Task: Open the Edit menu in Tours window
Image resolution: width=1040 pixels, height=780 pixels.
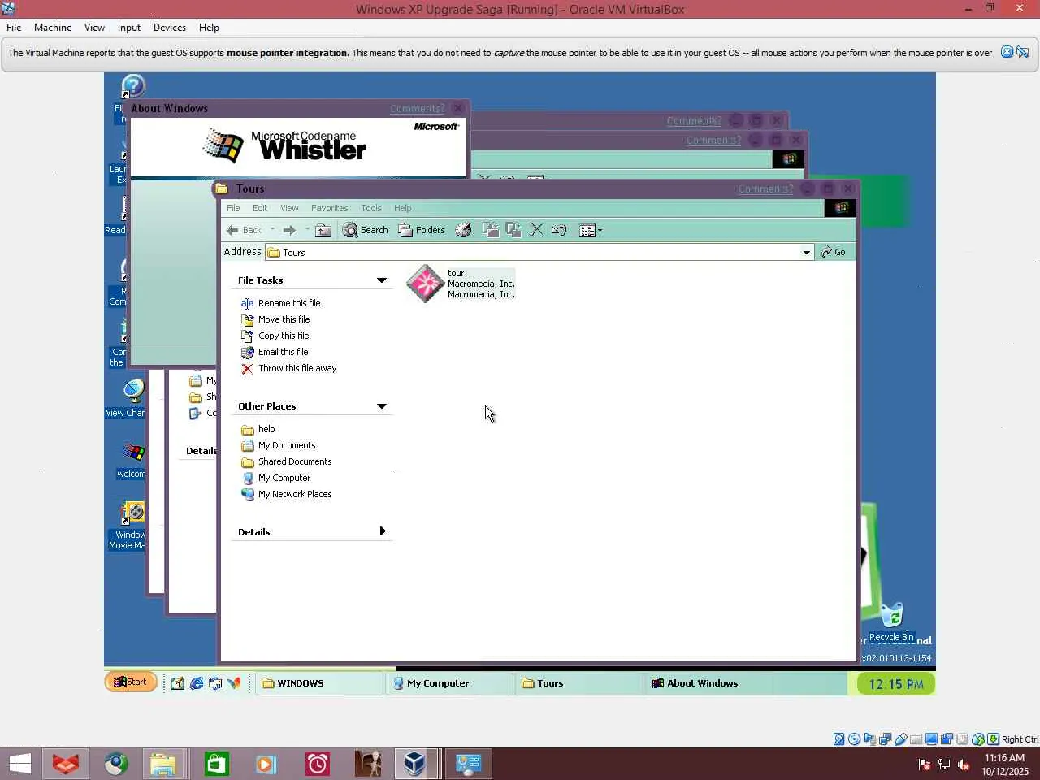Action: click(x=260, y=208)
